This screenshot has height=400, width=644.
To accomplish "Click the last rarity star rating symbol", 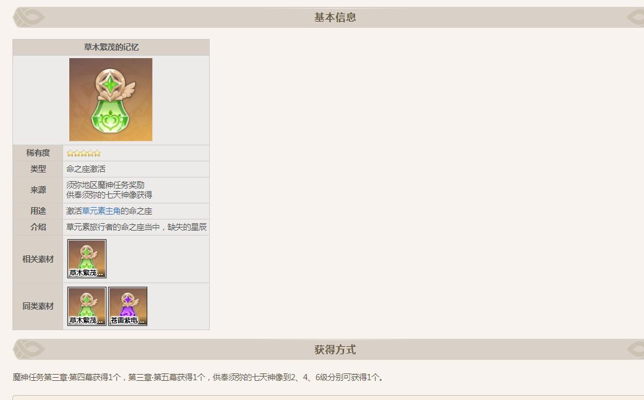I will pyautogui.click(x=98, y=153).
